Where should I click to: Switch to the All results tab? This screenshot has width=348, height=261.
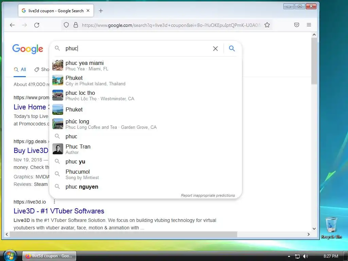point(20,69)
